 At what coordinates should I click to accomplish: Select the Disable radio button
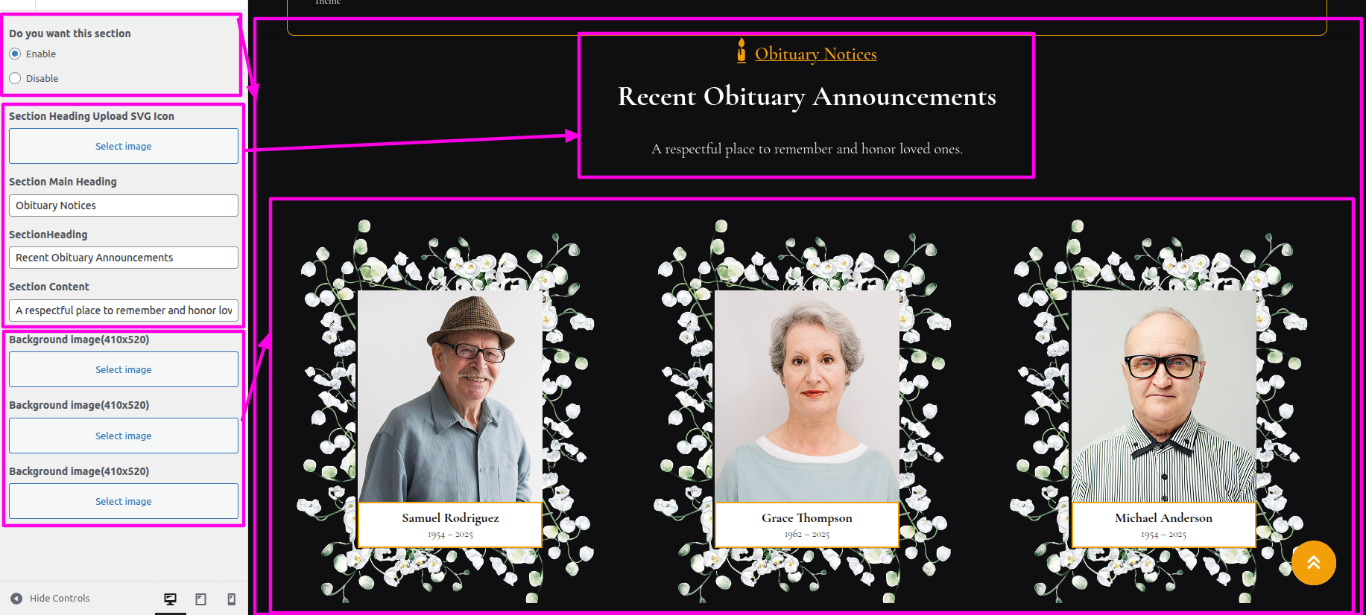(15, 78)
